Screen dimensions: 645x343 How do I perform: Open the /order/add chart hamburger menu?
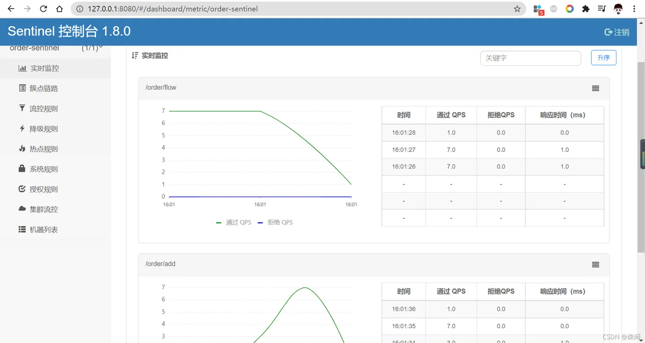pos(596,264)
